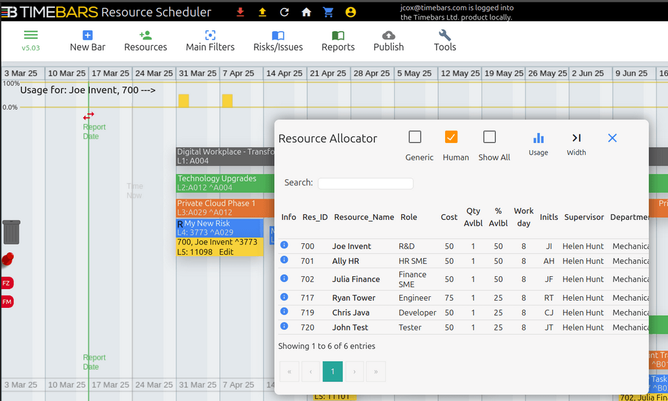The image size is (668, 401).
Task: Click role Developer for Chris Java
Action: pyautogui.click(x=417, y=312)
